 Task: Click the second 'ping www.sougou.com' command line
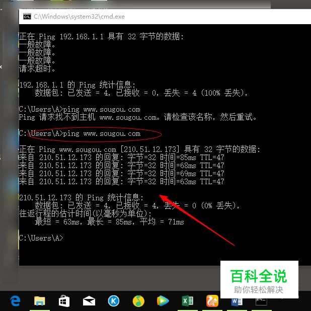coord(80,133)
